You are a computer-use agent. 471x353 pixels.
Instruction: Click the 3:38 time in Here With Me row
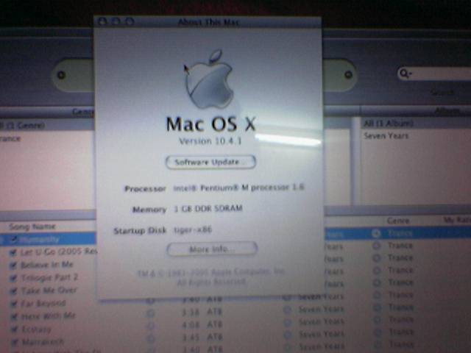click(190, 312)
